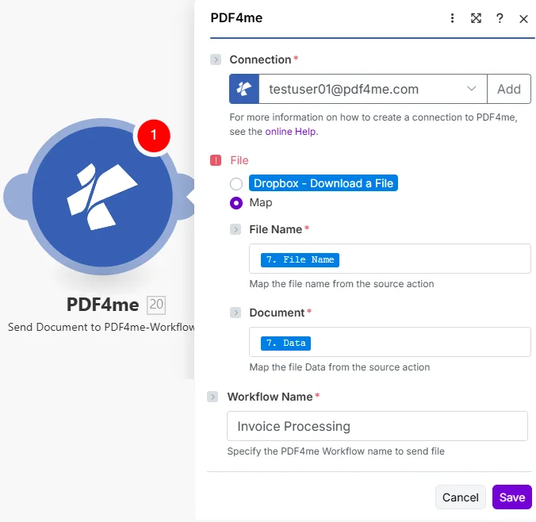Select the Map radio option

click(236, 203)
